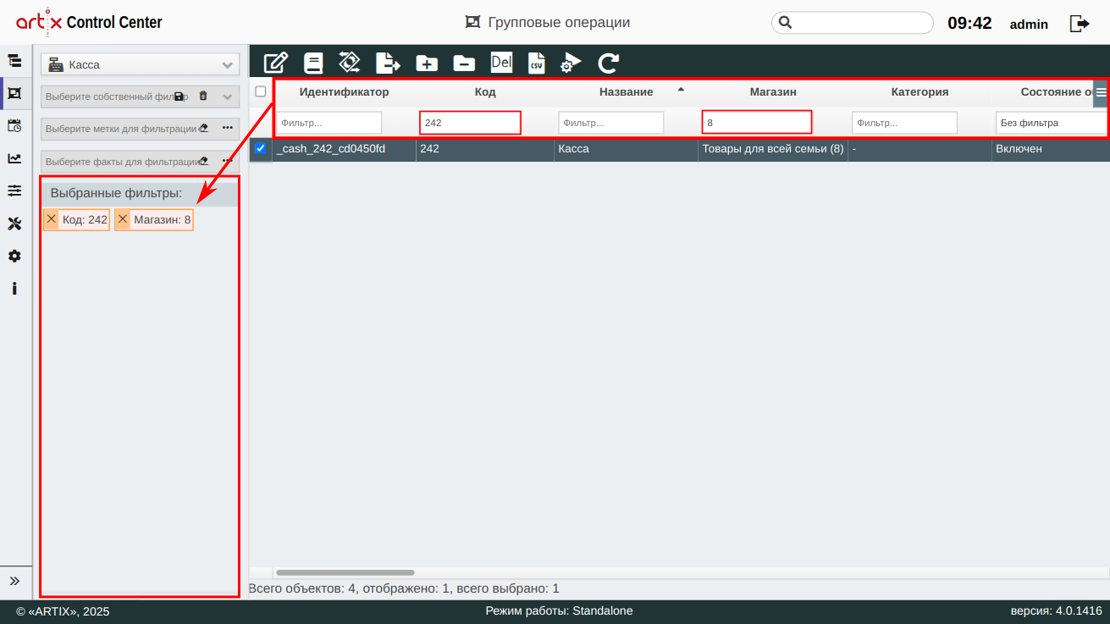This screenshot has height=624, width=1110.
Task: Click the three dots in labels filter row
Action: 227,128
